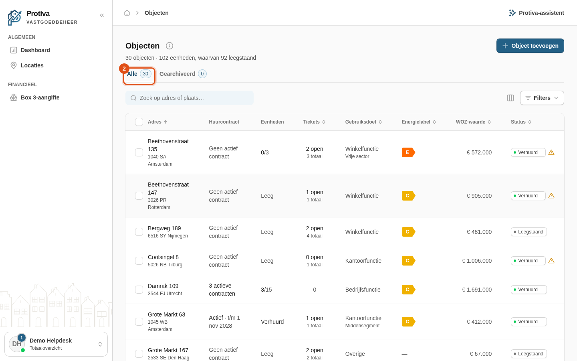The width and height of the screenshot is (577, 361).
Task: Click Object toevoegen button
Action: click(x=530, y=46)
